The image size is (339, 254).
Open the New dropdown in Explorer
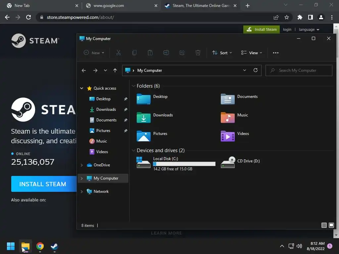point(94,53)
